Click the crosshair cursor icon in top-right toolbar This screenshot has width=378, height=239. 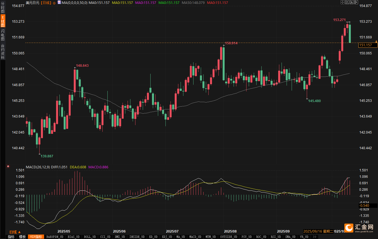342,2
